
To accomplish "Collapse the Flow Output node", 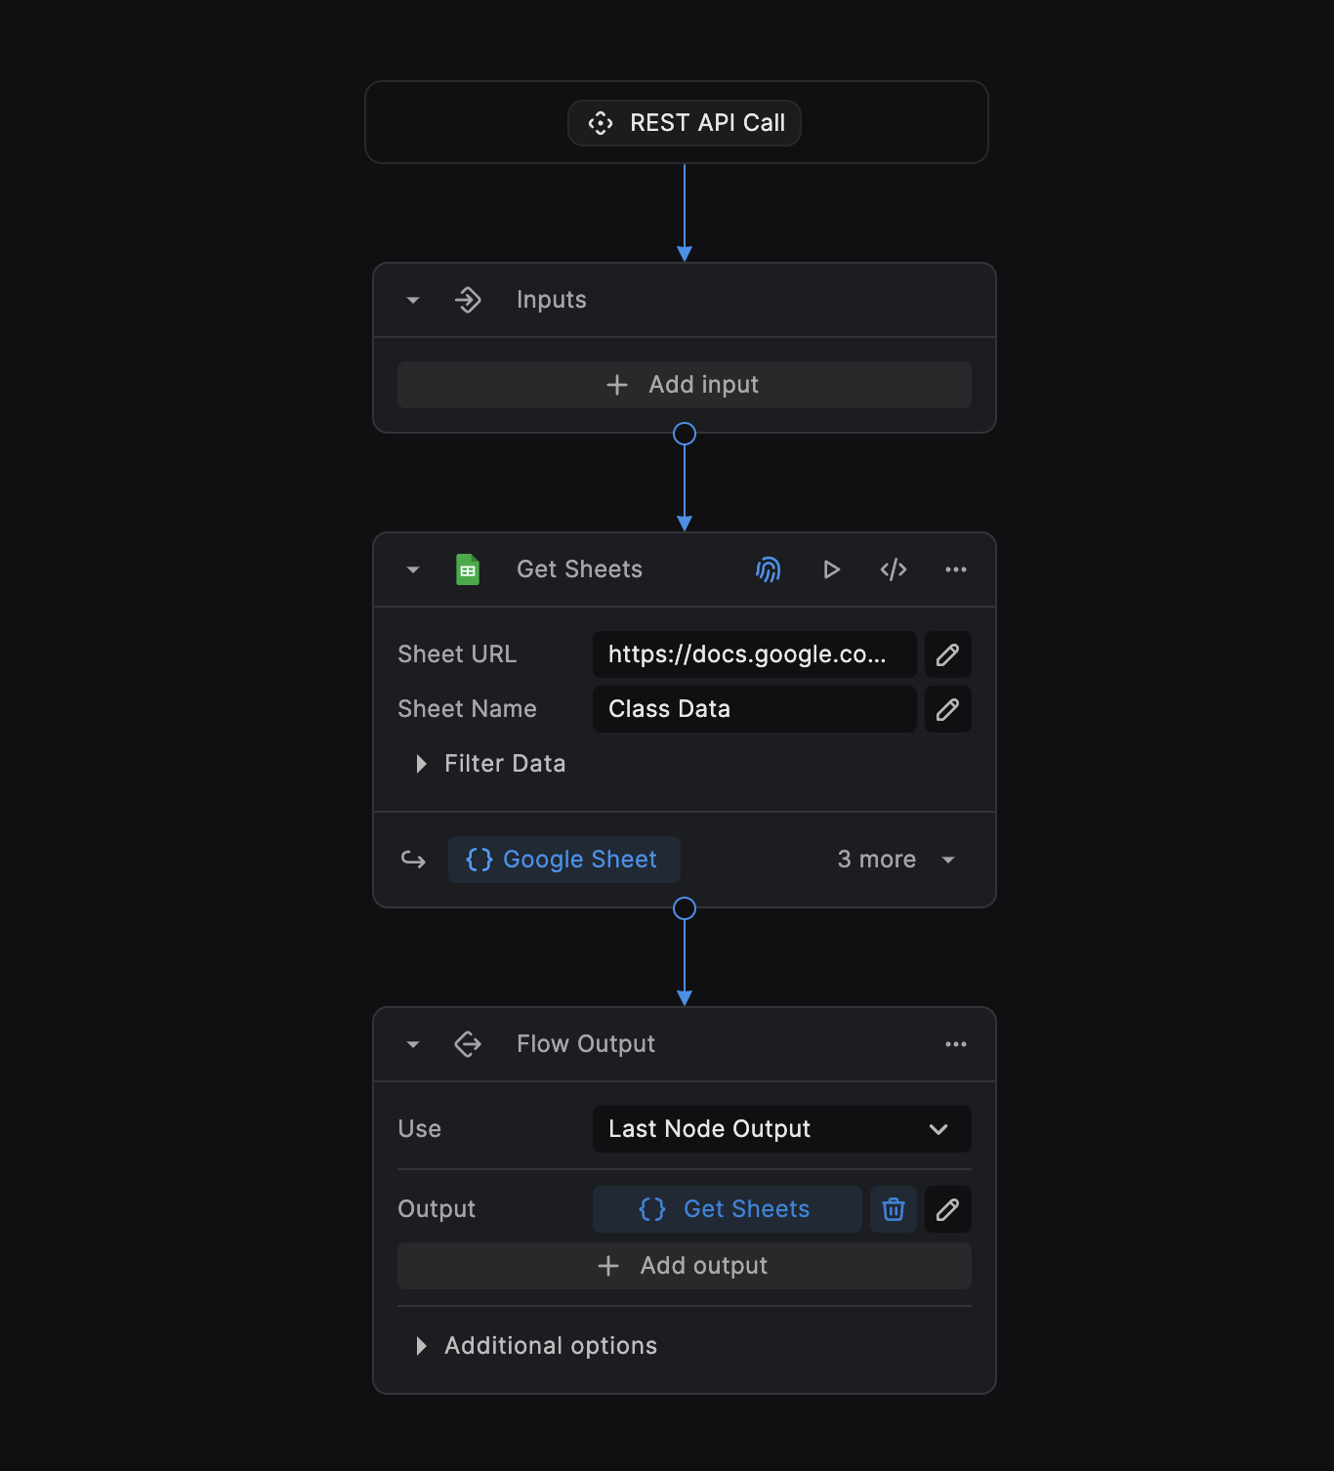I will [413, 1044].
